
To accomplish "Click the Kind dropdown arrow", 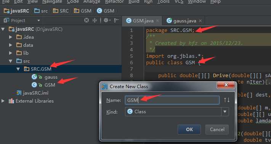I will coord(225,112).
